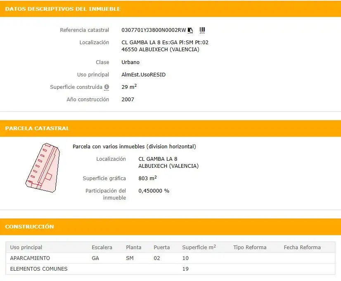Copy the cadastral reference with the copy icon
This screenshot has height=281, width=341.
(190, 30)
